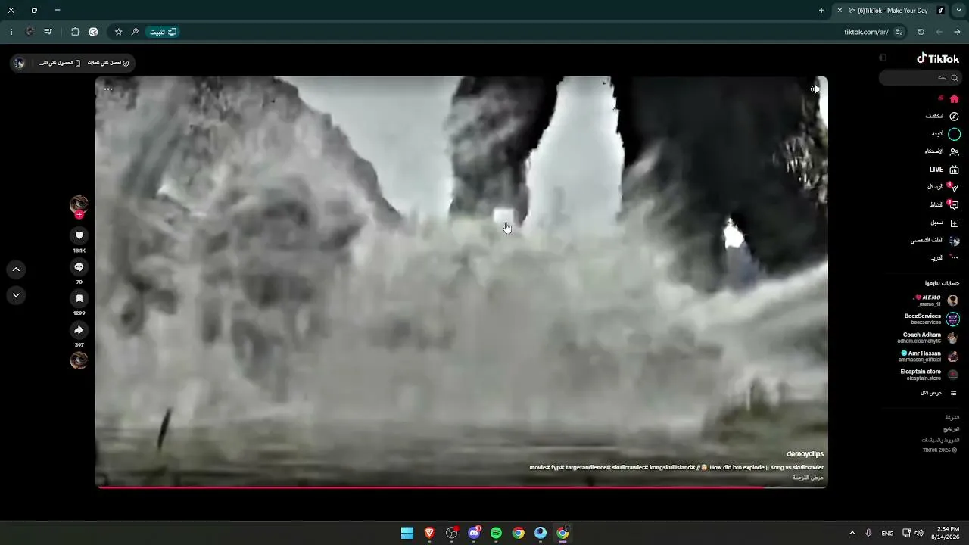This screenshot has width=969, height=545.
Task: Expand the Chrome tab search dropdown
Action: [958, 11]
